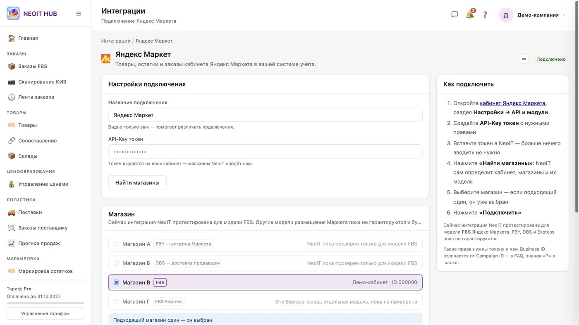Click the text Оплачено до 31.12.2027

pos(33,296)
